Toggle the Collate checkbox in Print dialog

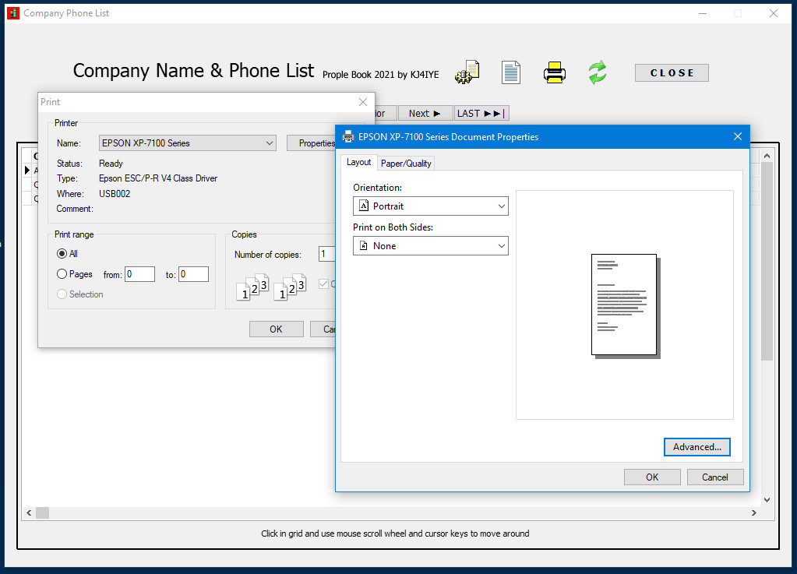pyautogui.click(x=323, y=284)
